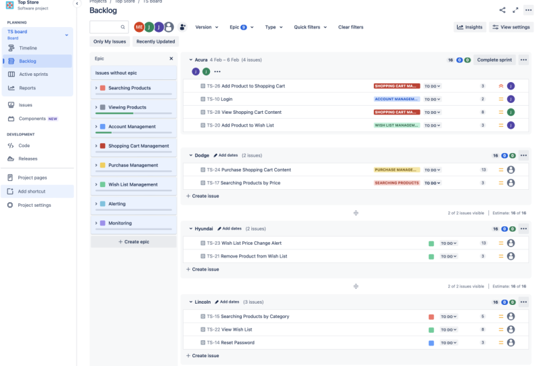This screenshot has width=541, height=366.
Task: Collapse the Hyundai sprint section
Action: click(191, 228)
